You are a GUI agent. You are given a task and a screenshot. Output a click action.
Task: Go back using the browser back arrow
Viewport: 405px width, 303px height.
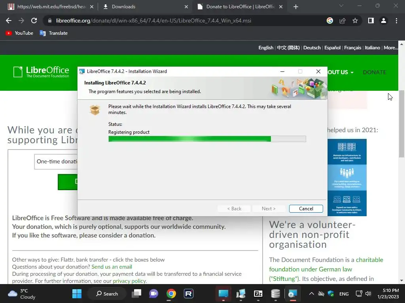click(9, 21)
